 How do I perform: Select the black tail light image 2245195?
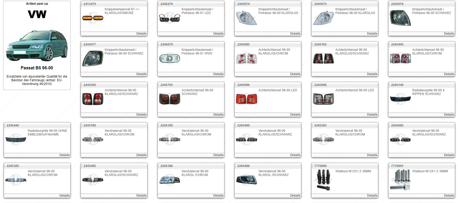pos(323,58)
